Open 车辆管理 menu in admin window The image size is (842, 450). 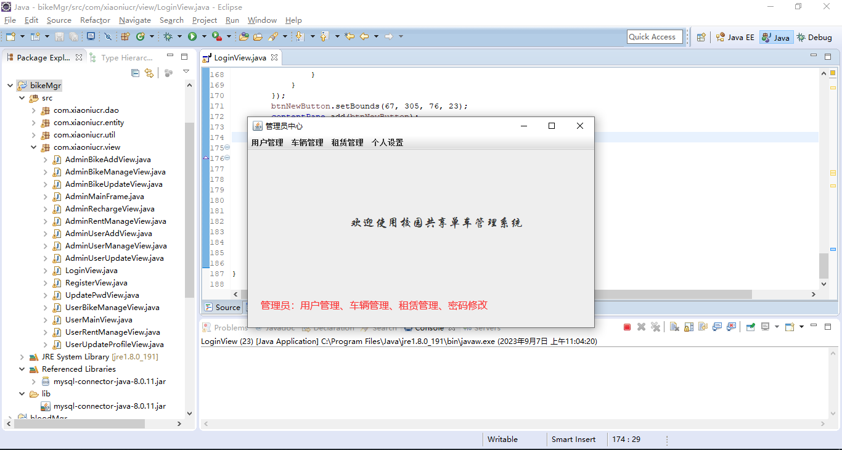pyautogui.click(x=308, y=142)
